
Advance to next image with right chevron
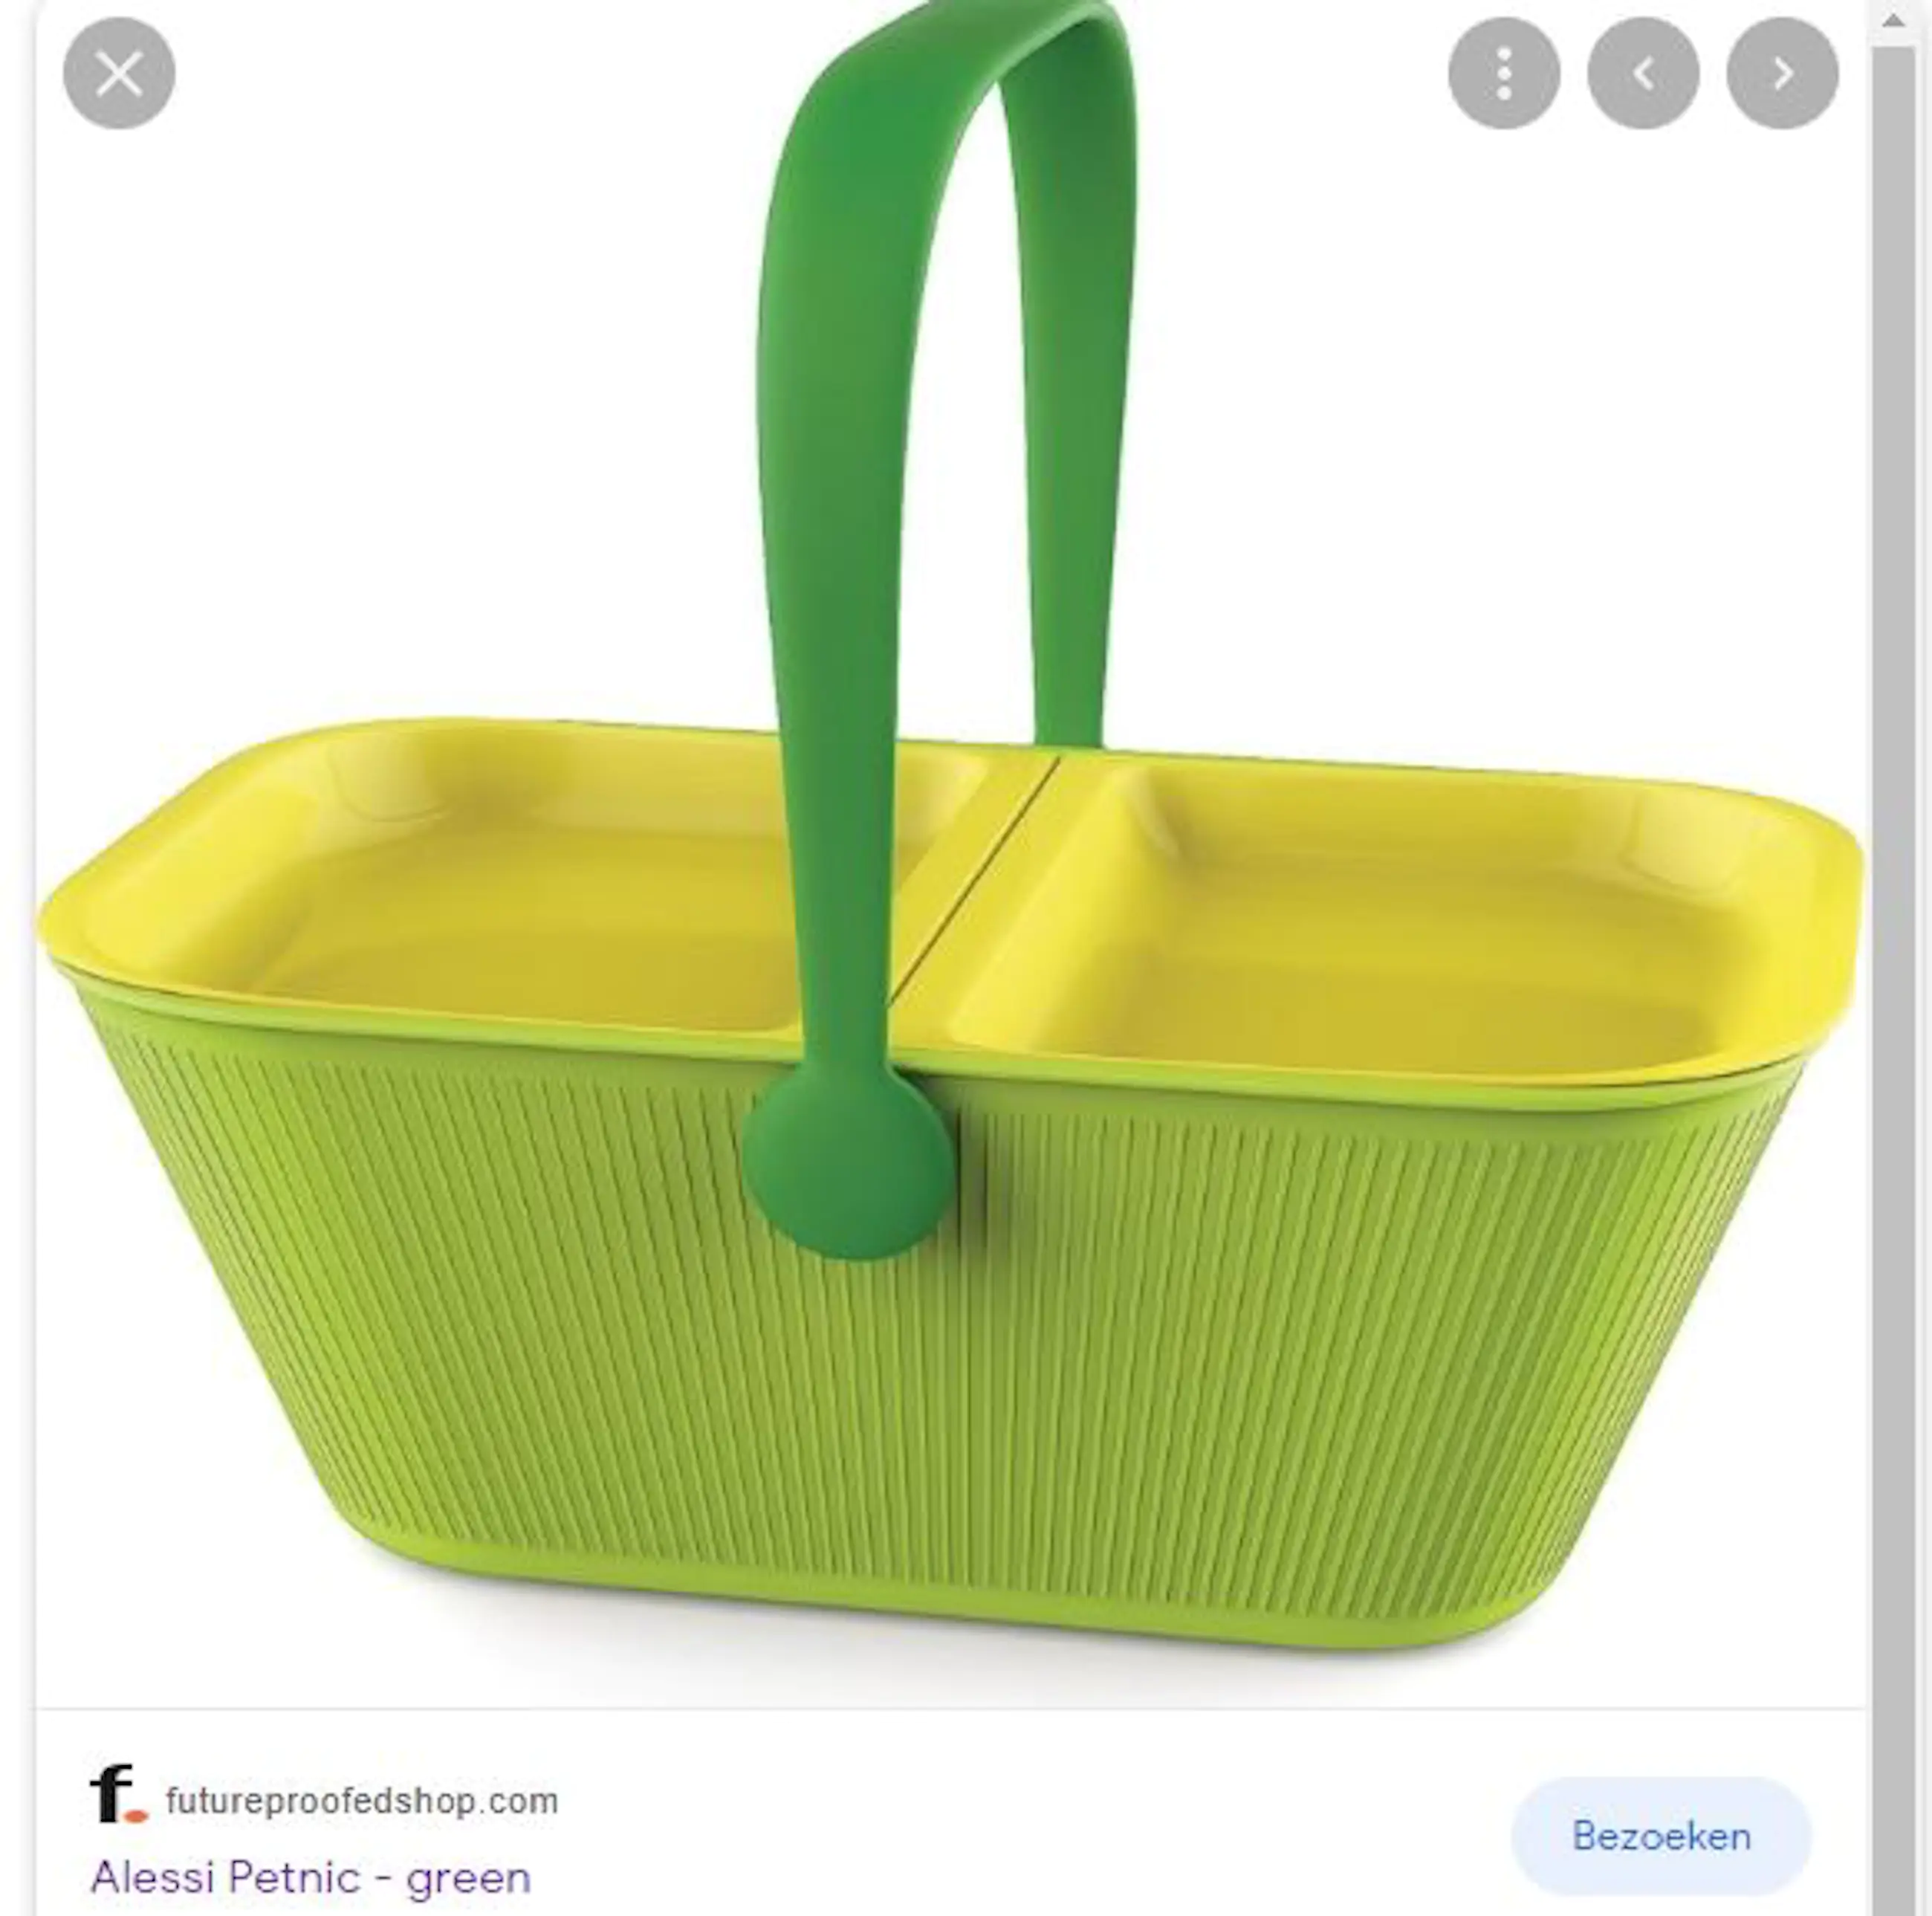coord(1782,73)
